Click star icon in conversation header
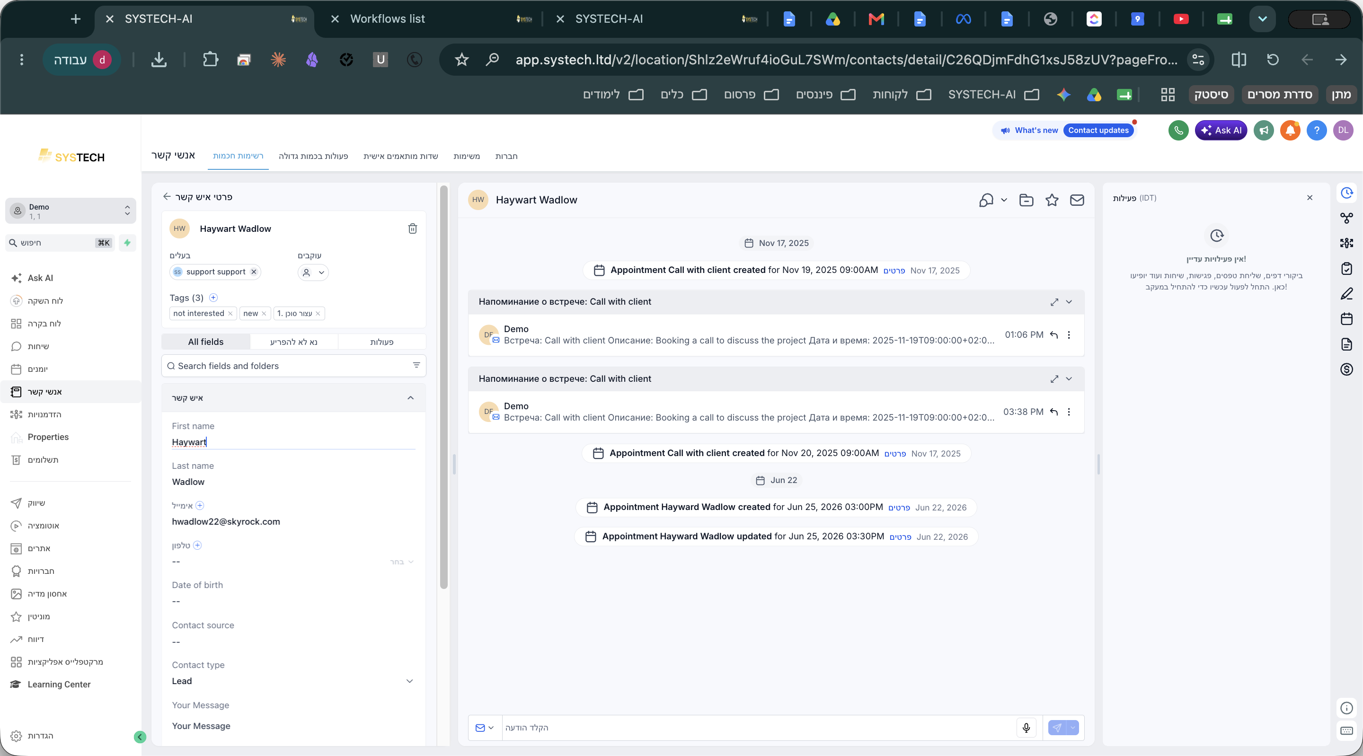Image resolution: width=1363 pixels, height=756 pixels. [1052, 200]
